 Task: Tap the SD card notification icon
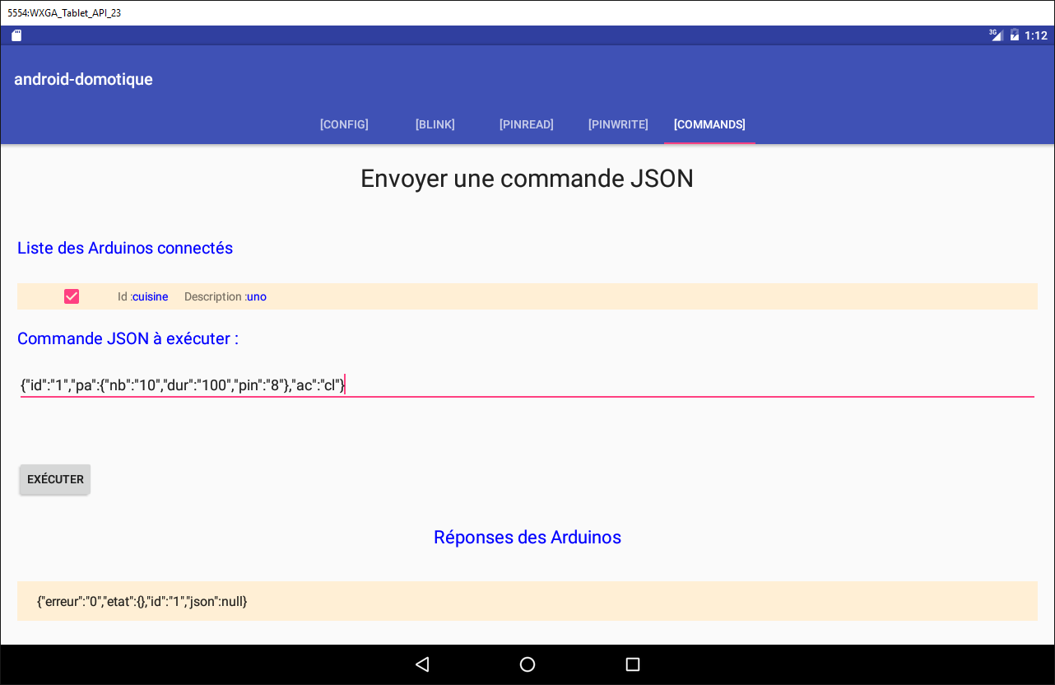[16, 35]
